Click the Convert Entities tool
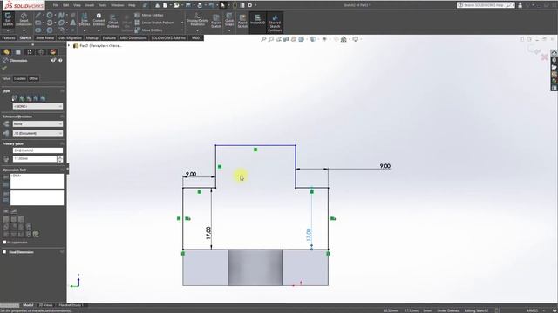The width and height of the screenshot is (558, 313). [x=99, y=20]
